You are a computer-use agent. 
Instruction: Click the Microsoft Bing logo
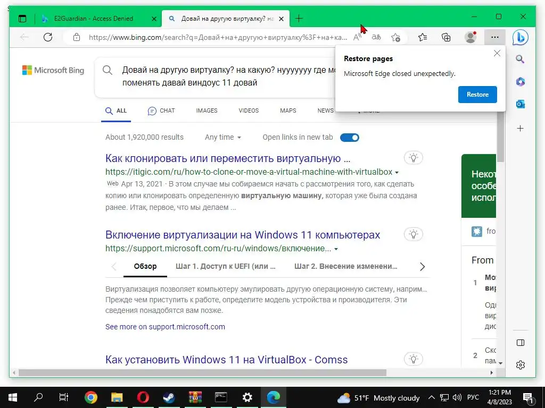[53, 70]
